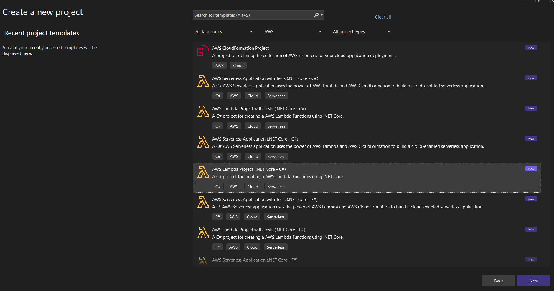Viewport: 554px width, 291px height.
Task: Select AWS Serverless Application with Tests (.NET Core - C#)
Action: click(265, 78)
